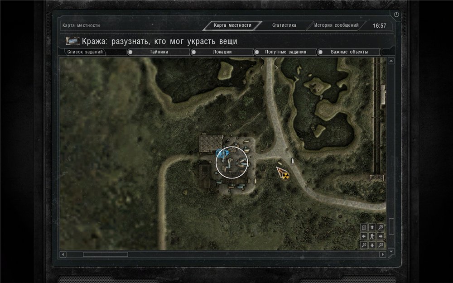Zoom out with the minus magnifier button
453x283 pixels.
tap(364, 245)
